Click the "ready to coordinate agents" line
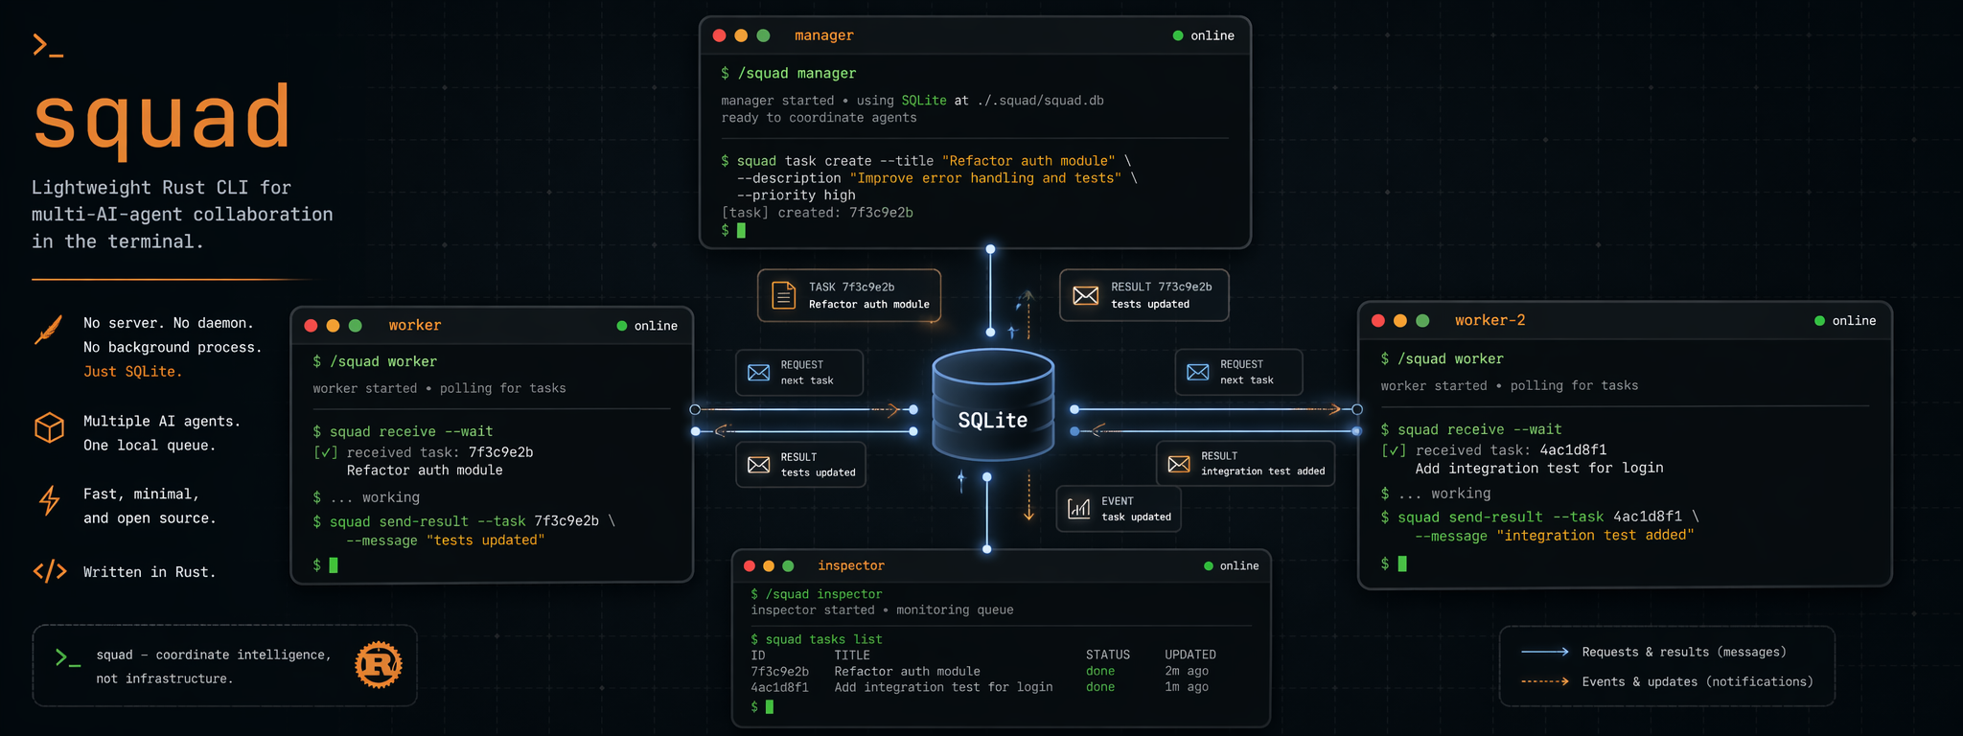Viewport: 1963px width, 736px height. (x=820, y=118)
